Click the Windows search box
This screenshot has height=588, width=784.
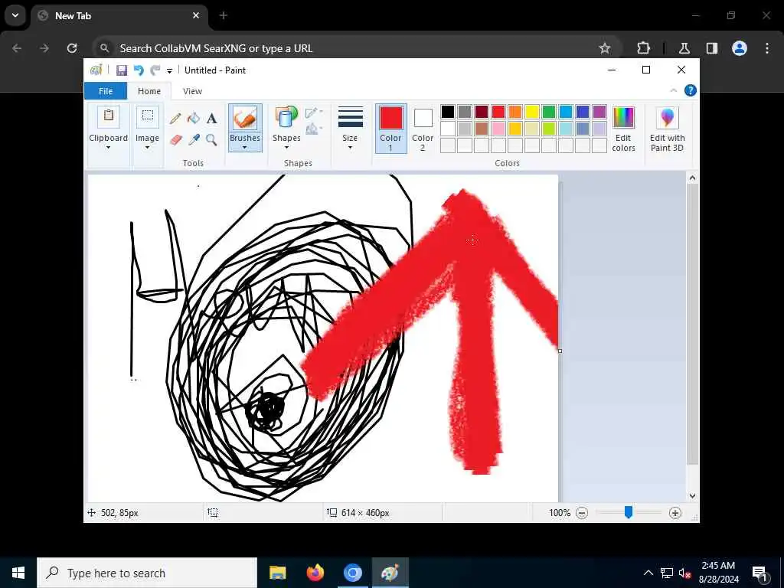click(x=147, y=573)
